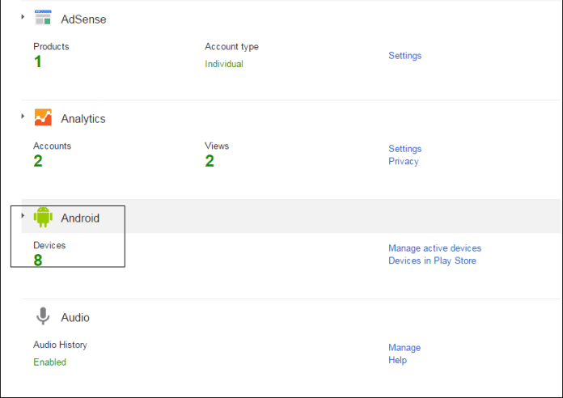Collapse the Analytics section arrow
The image size is (563, 398).
23,116
